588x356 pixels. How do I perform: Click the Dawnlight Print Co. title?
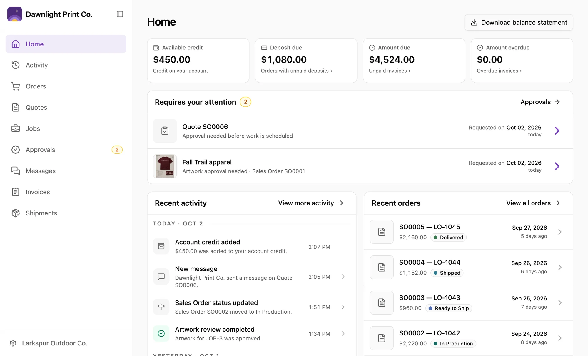59,14
